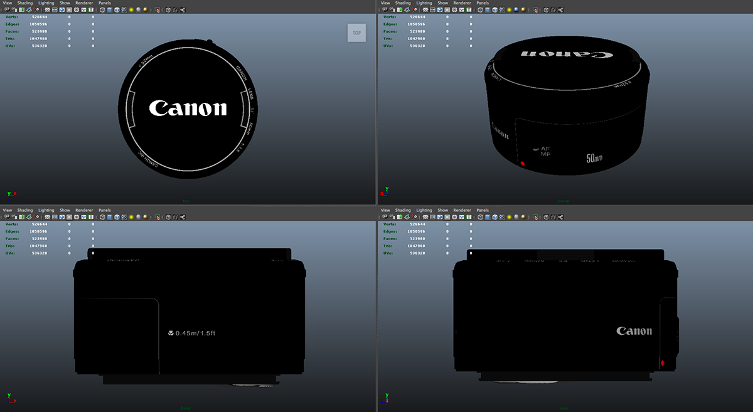Open Panels menu in front view panel
Image resolution: width=753 pixels, height=412 pixels.
104,210
